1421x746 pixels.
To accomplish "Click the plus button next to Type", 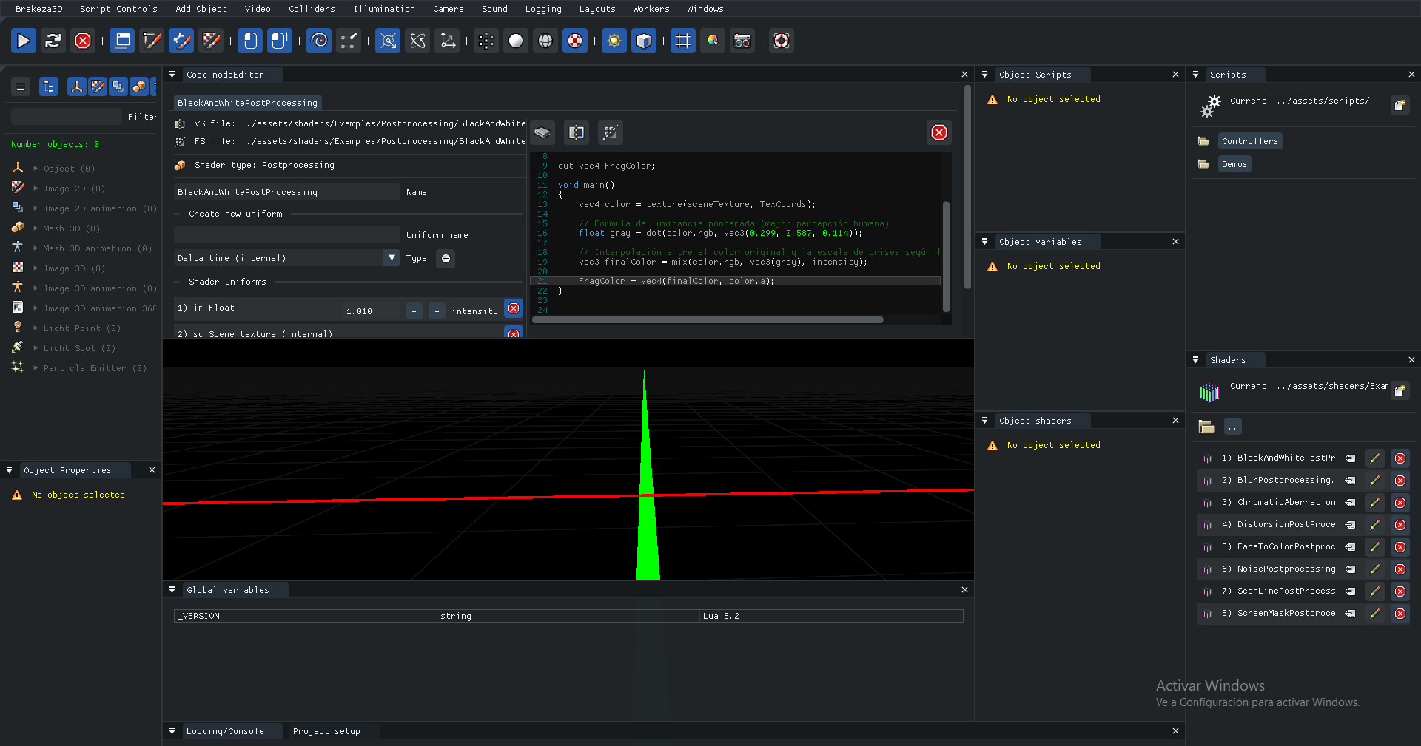I will tap(445, 259).
